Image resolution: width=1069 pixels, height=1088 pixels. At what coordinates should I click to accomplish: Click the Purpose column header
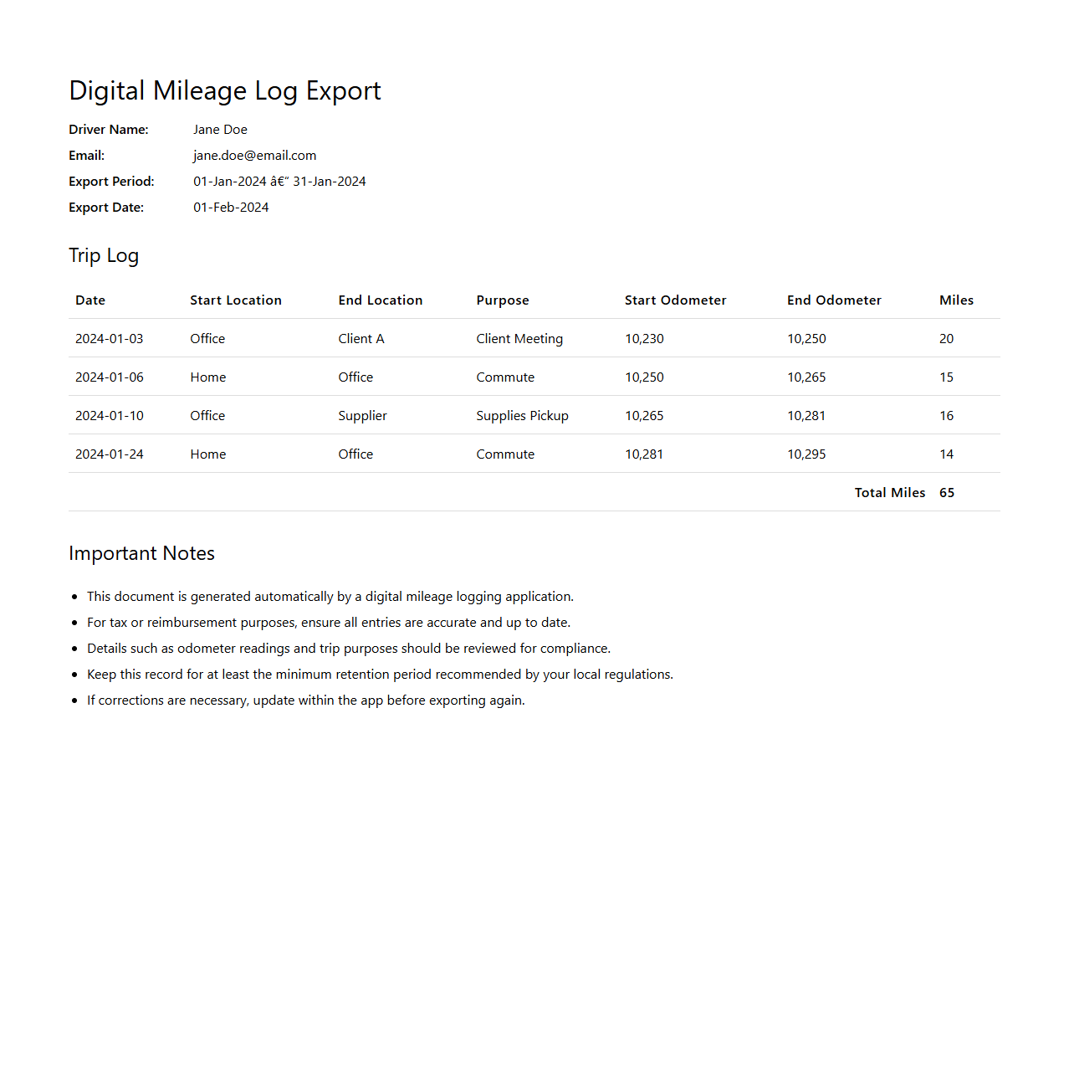pyautogui.click(x=502, y=300)
